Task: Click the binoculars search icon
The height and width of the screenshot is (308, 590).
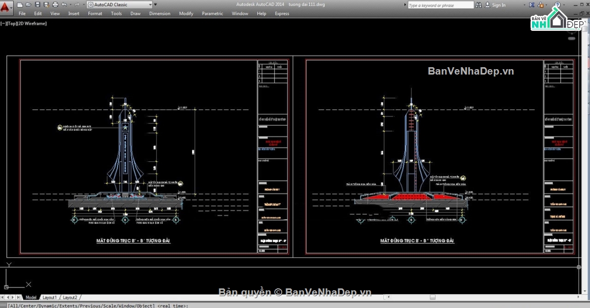Action: coord(479,5)
